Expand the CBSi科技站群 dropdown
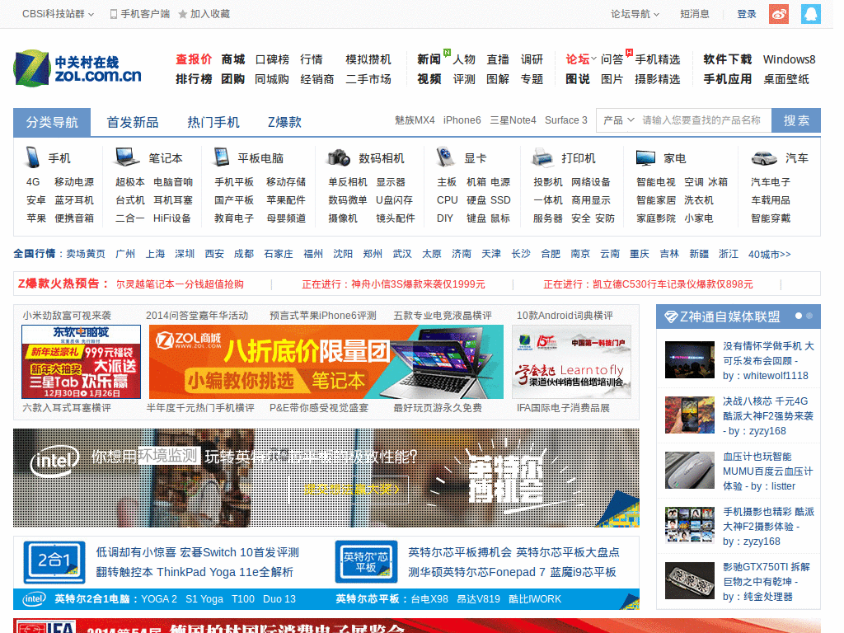The image size is (844, 633). [59, 14]
